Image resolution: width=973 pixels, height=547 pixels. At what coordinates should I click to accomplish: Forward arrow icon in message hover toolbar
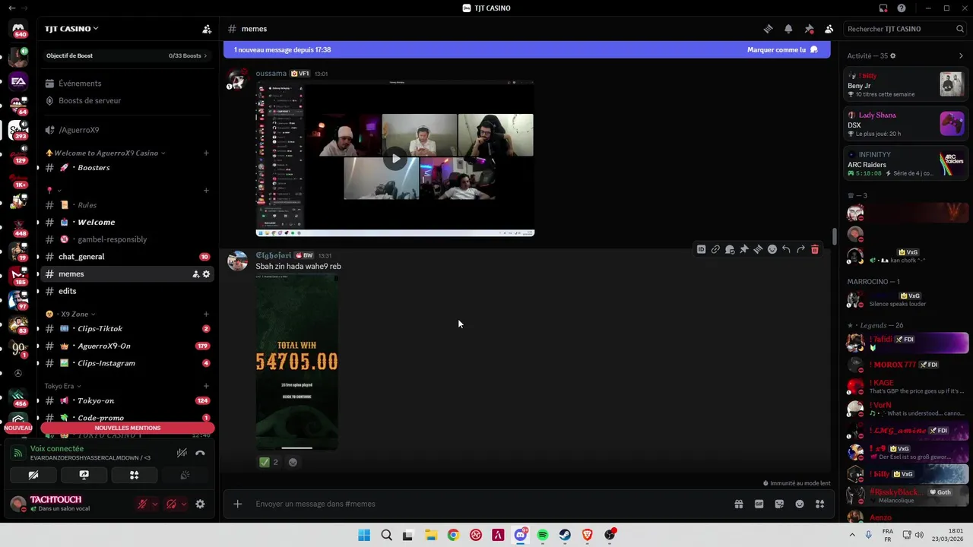[800, 249]
